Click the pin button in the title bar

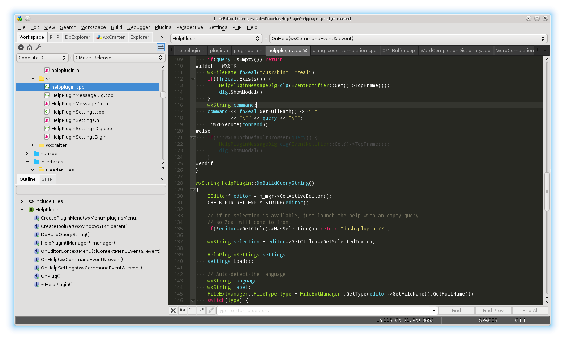pos(27,18)
